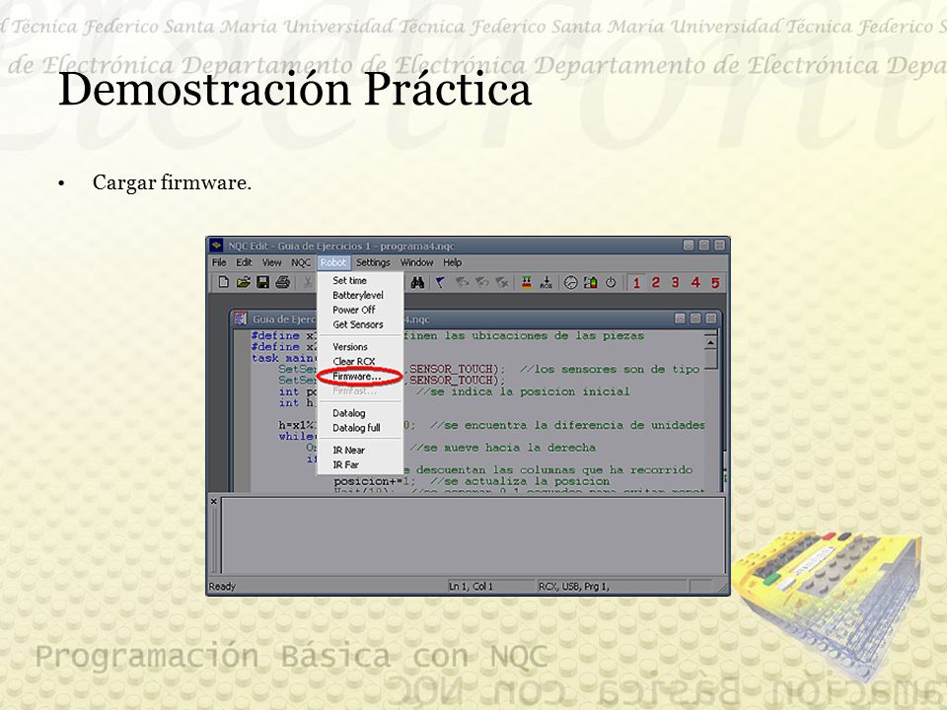Viewport: 947px width, 710px height.
Task: Click the 'RCX, USB, Prg 1,' status entry
Action: 574,586
